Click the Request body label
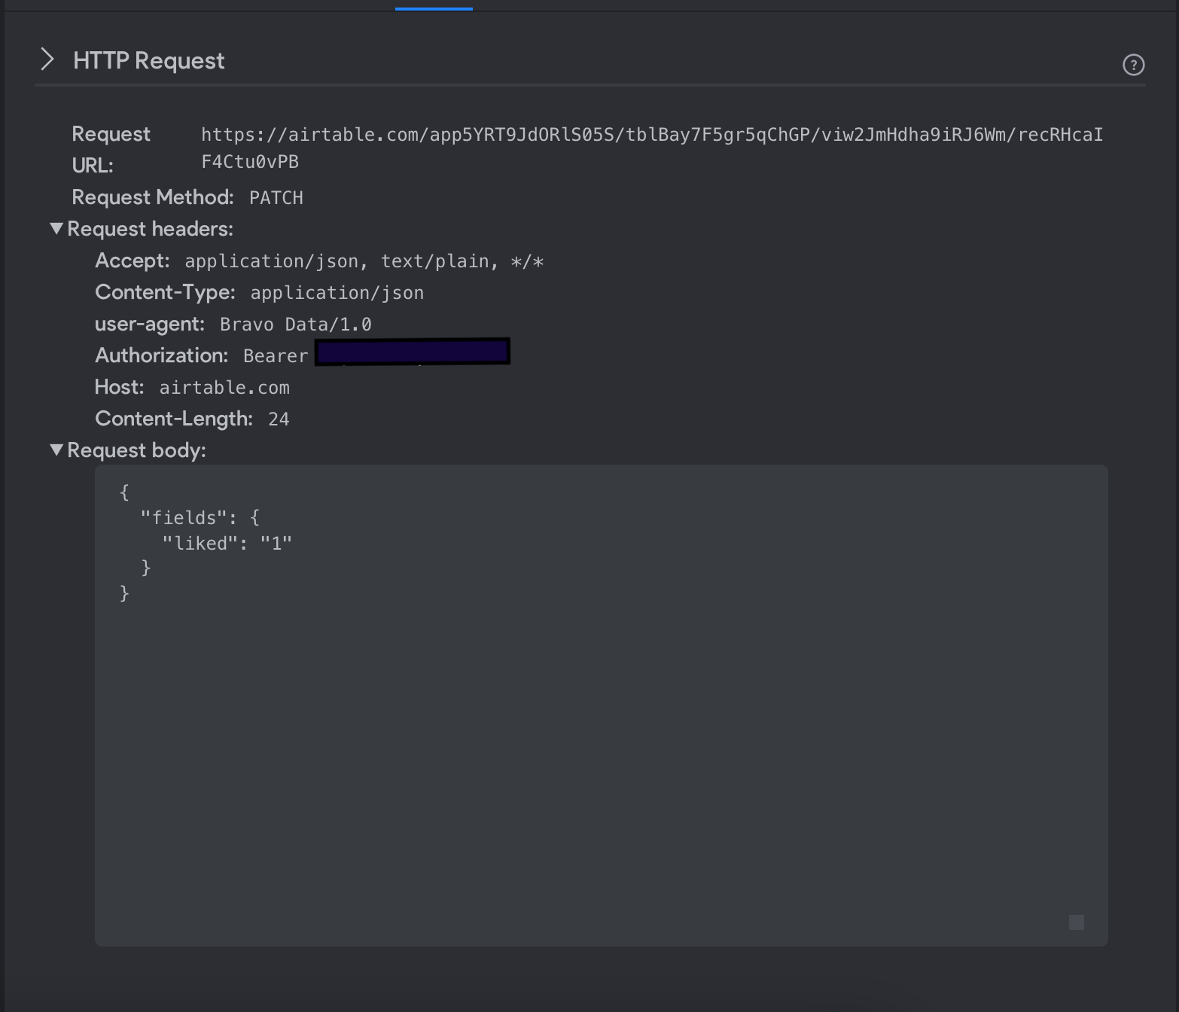Screen dimensions: 1179x1012 137,450
